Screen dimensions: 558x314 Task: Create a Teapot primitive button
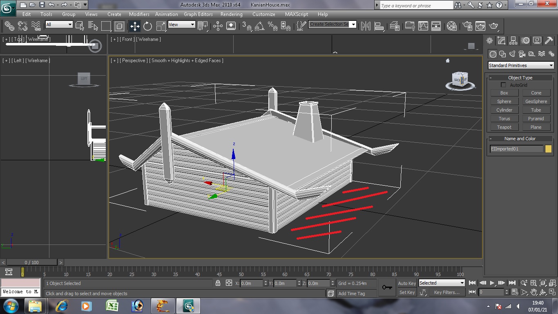pos(504,127)
